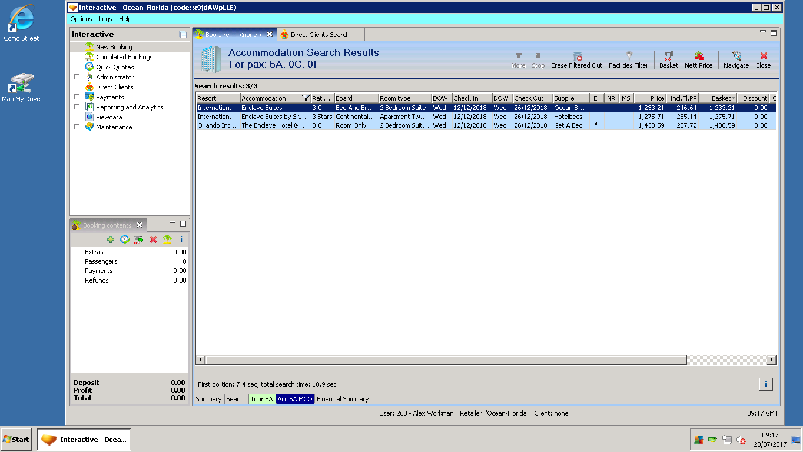803x452 pixels.
Task: Click the More arrow toolbar icon
Action: click(518, 59)
